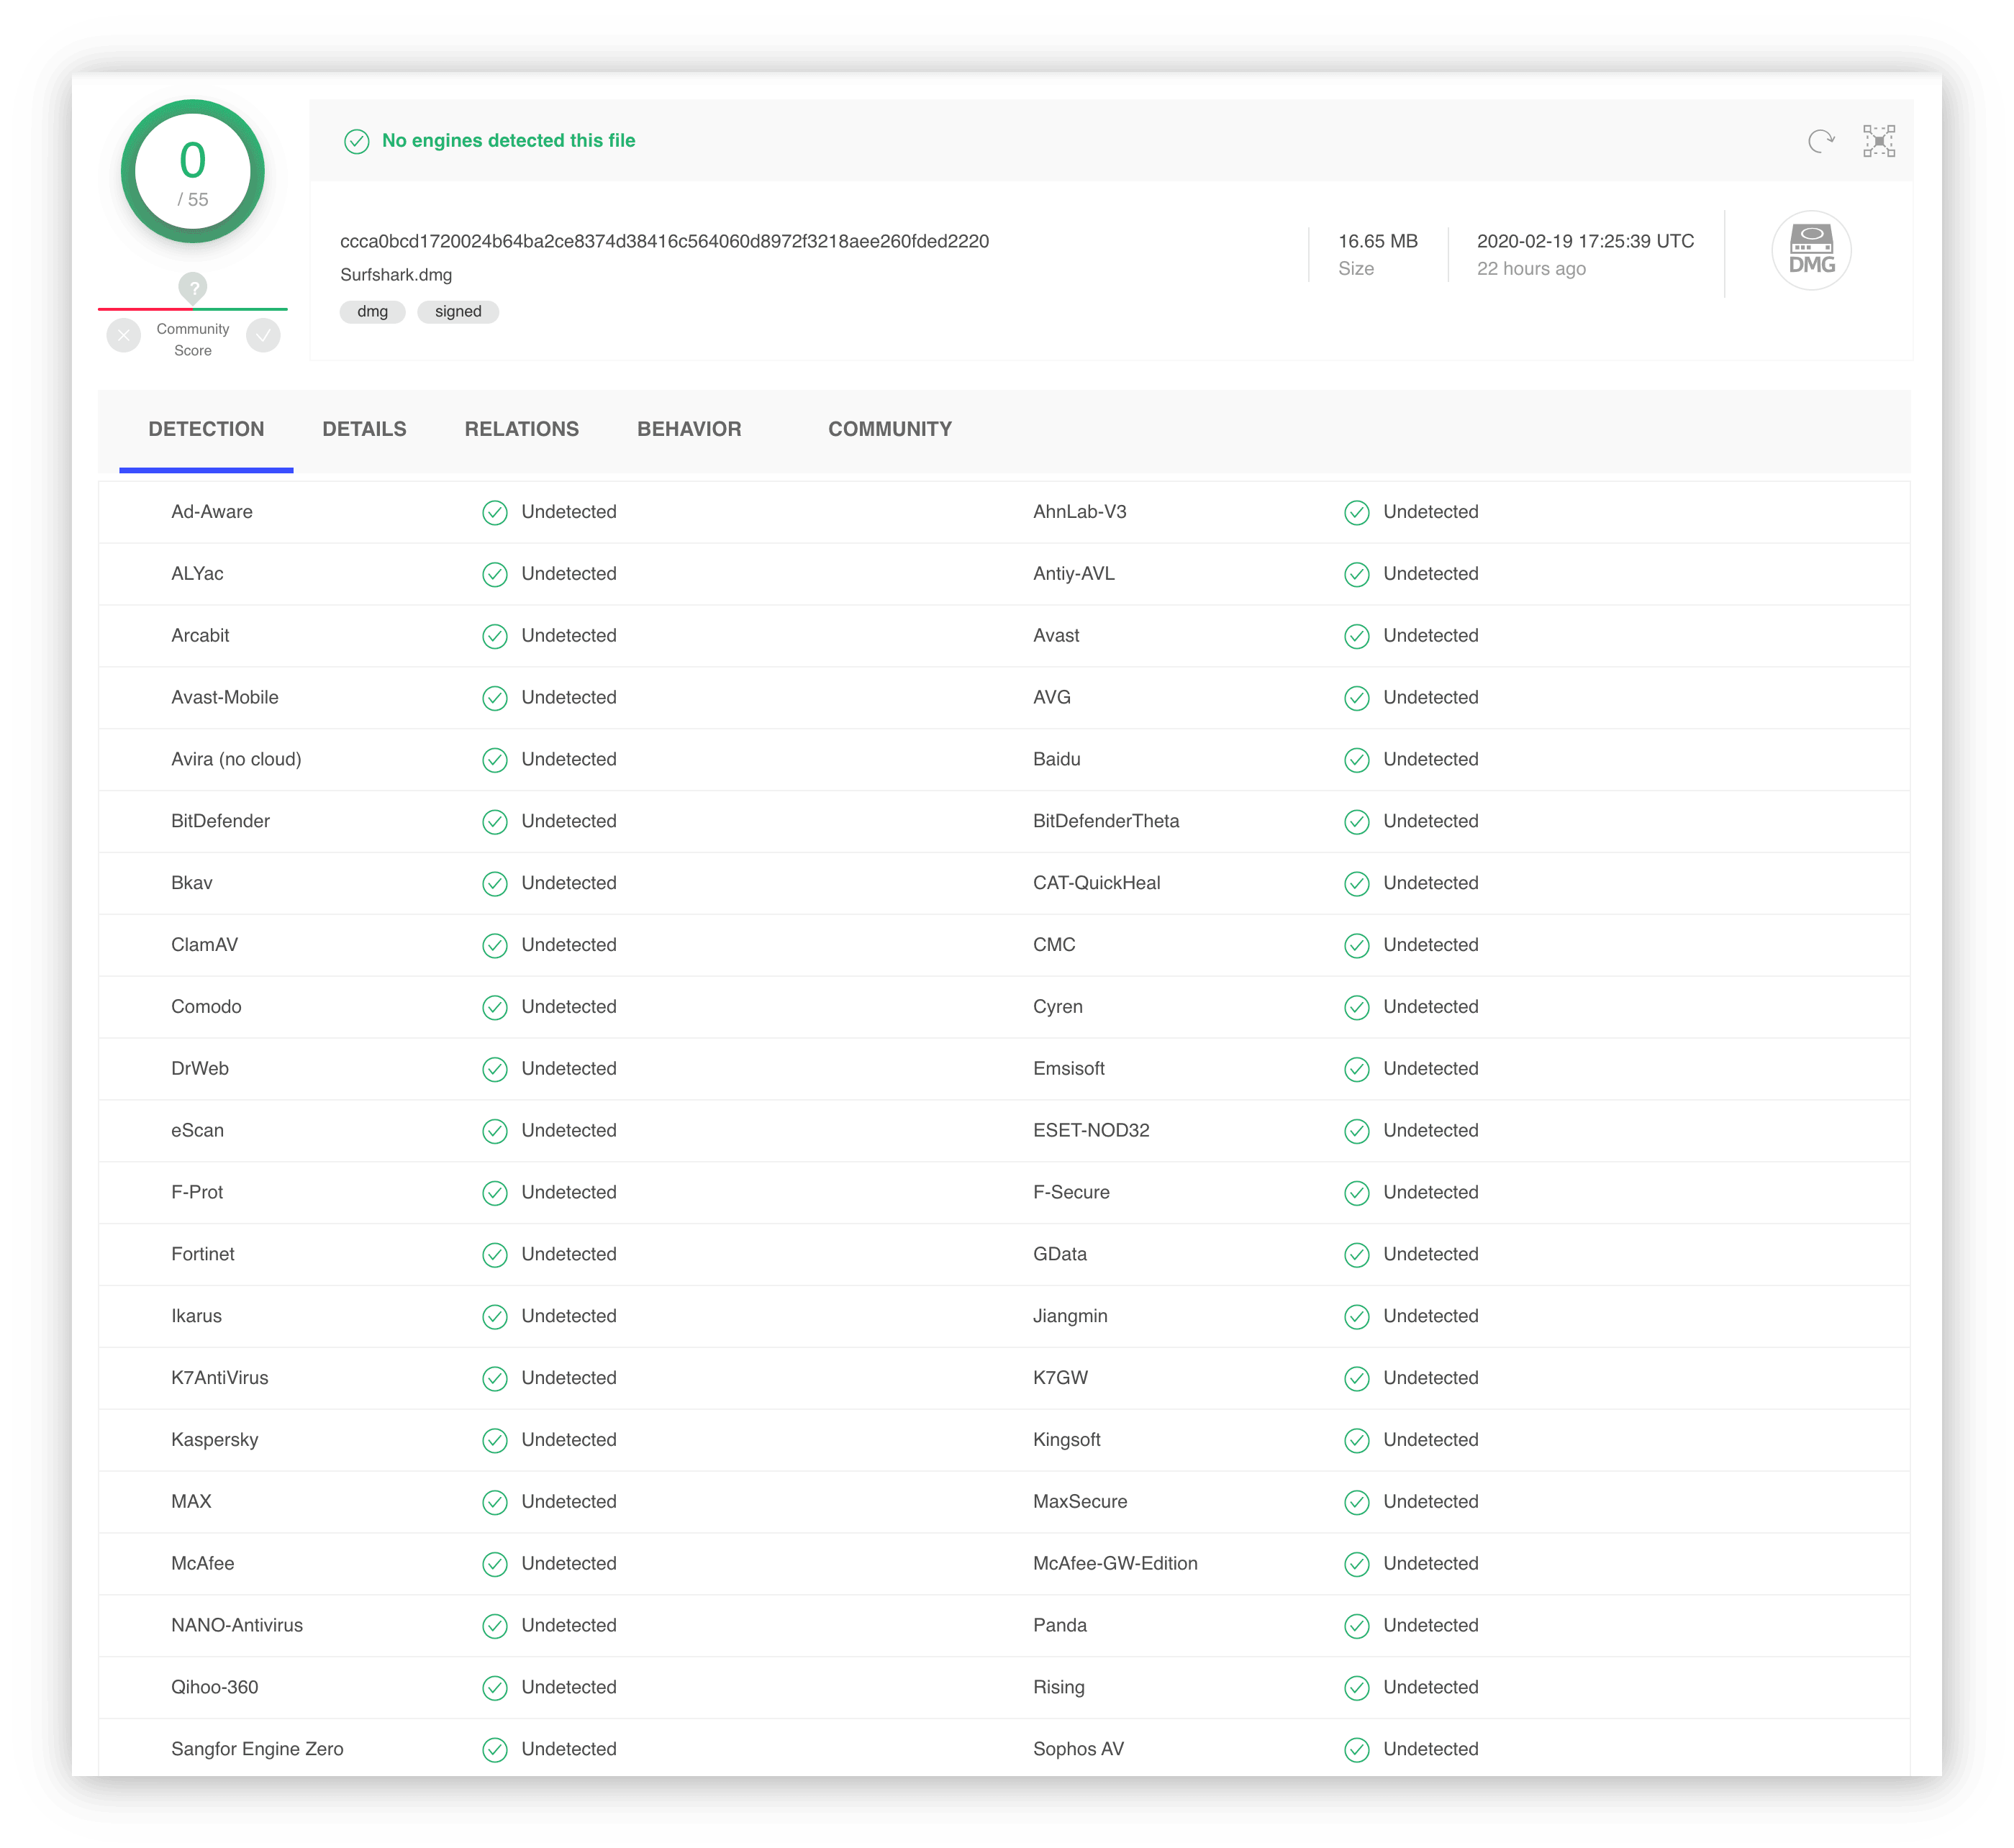
Task: Click the ESET-NOD32 undetected check icon
Action: (x=1356, y=1131)
